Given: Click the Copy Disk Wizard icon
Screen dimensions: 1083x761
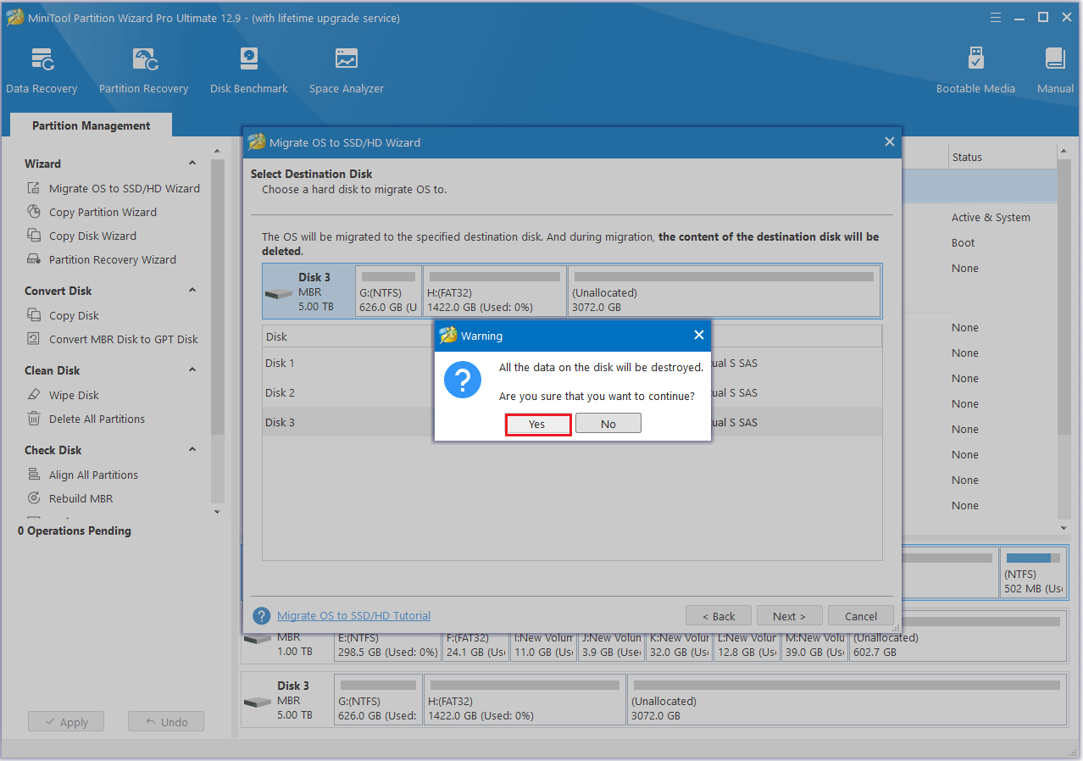Looking at the screenshot, I should [34, 236].
